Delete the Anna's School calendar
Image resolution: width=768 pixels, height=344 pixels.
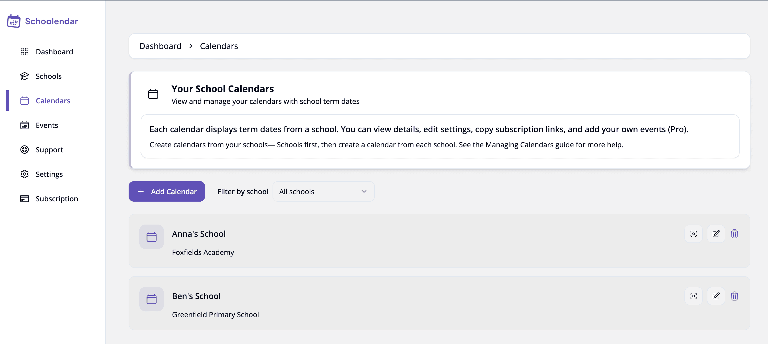pos(734,234)
